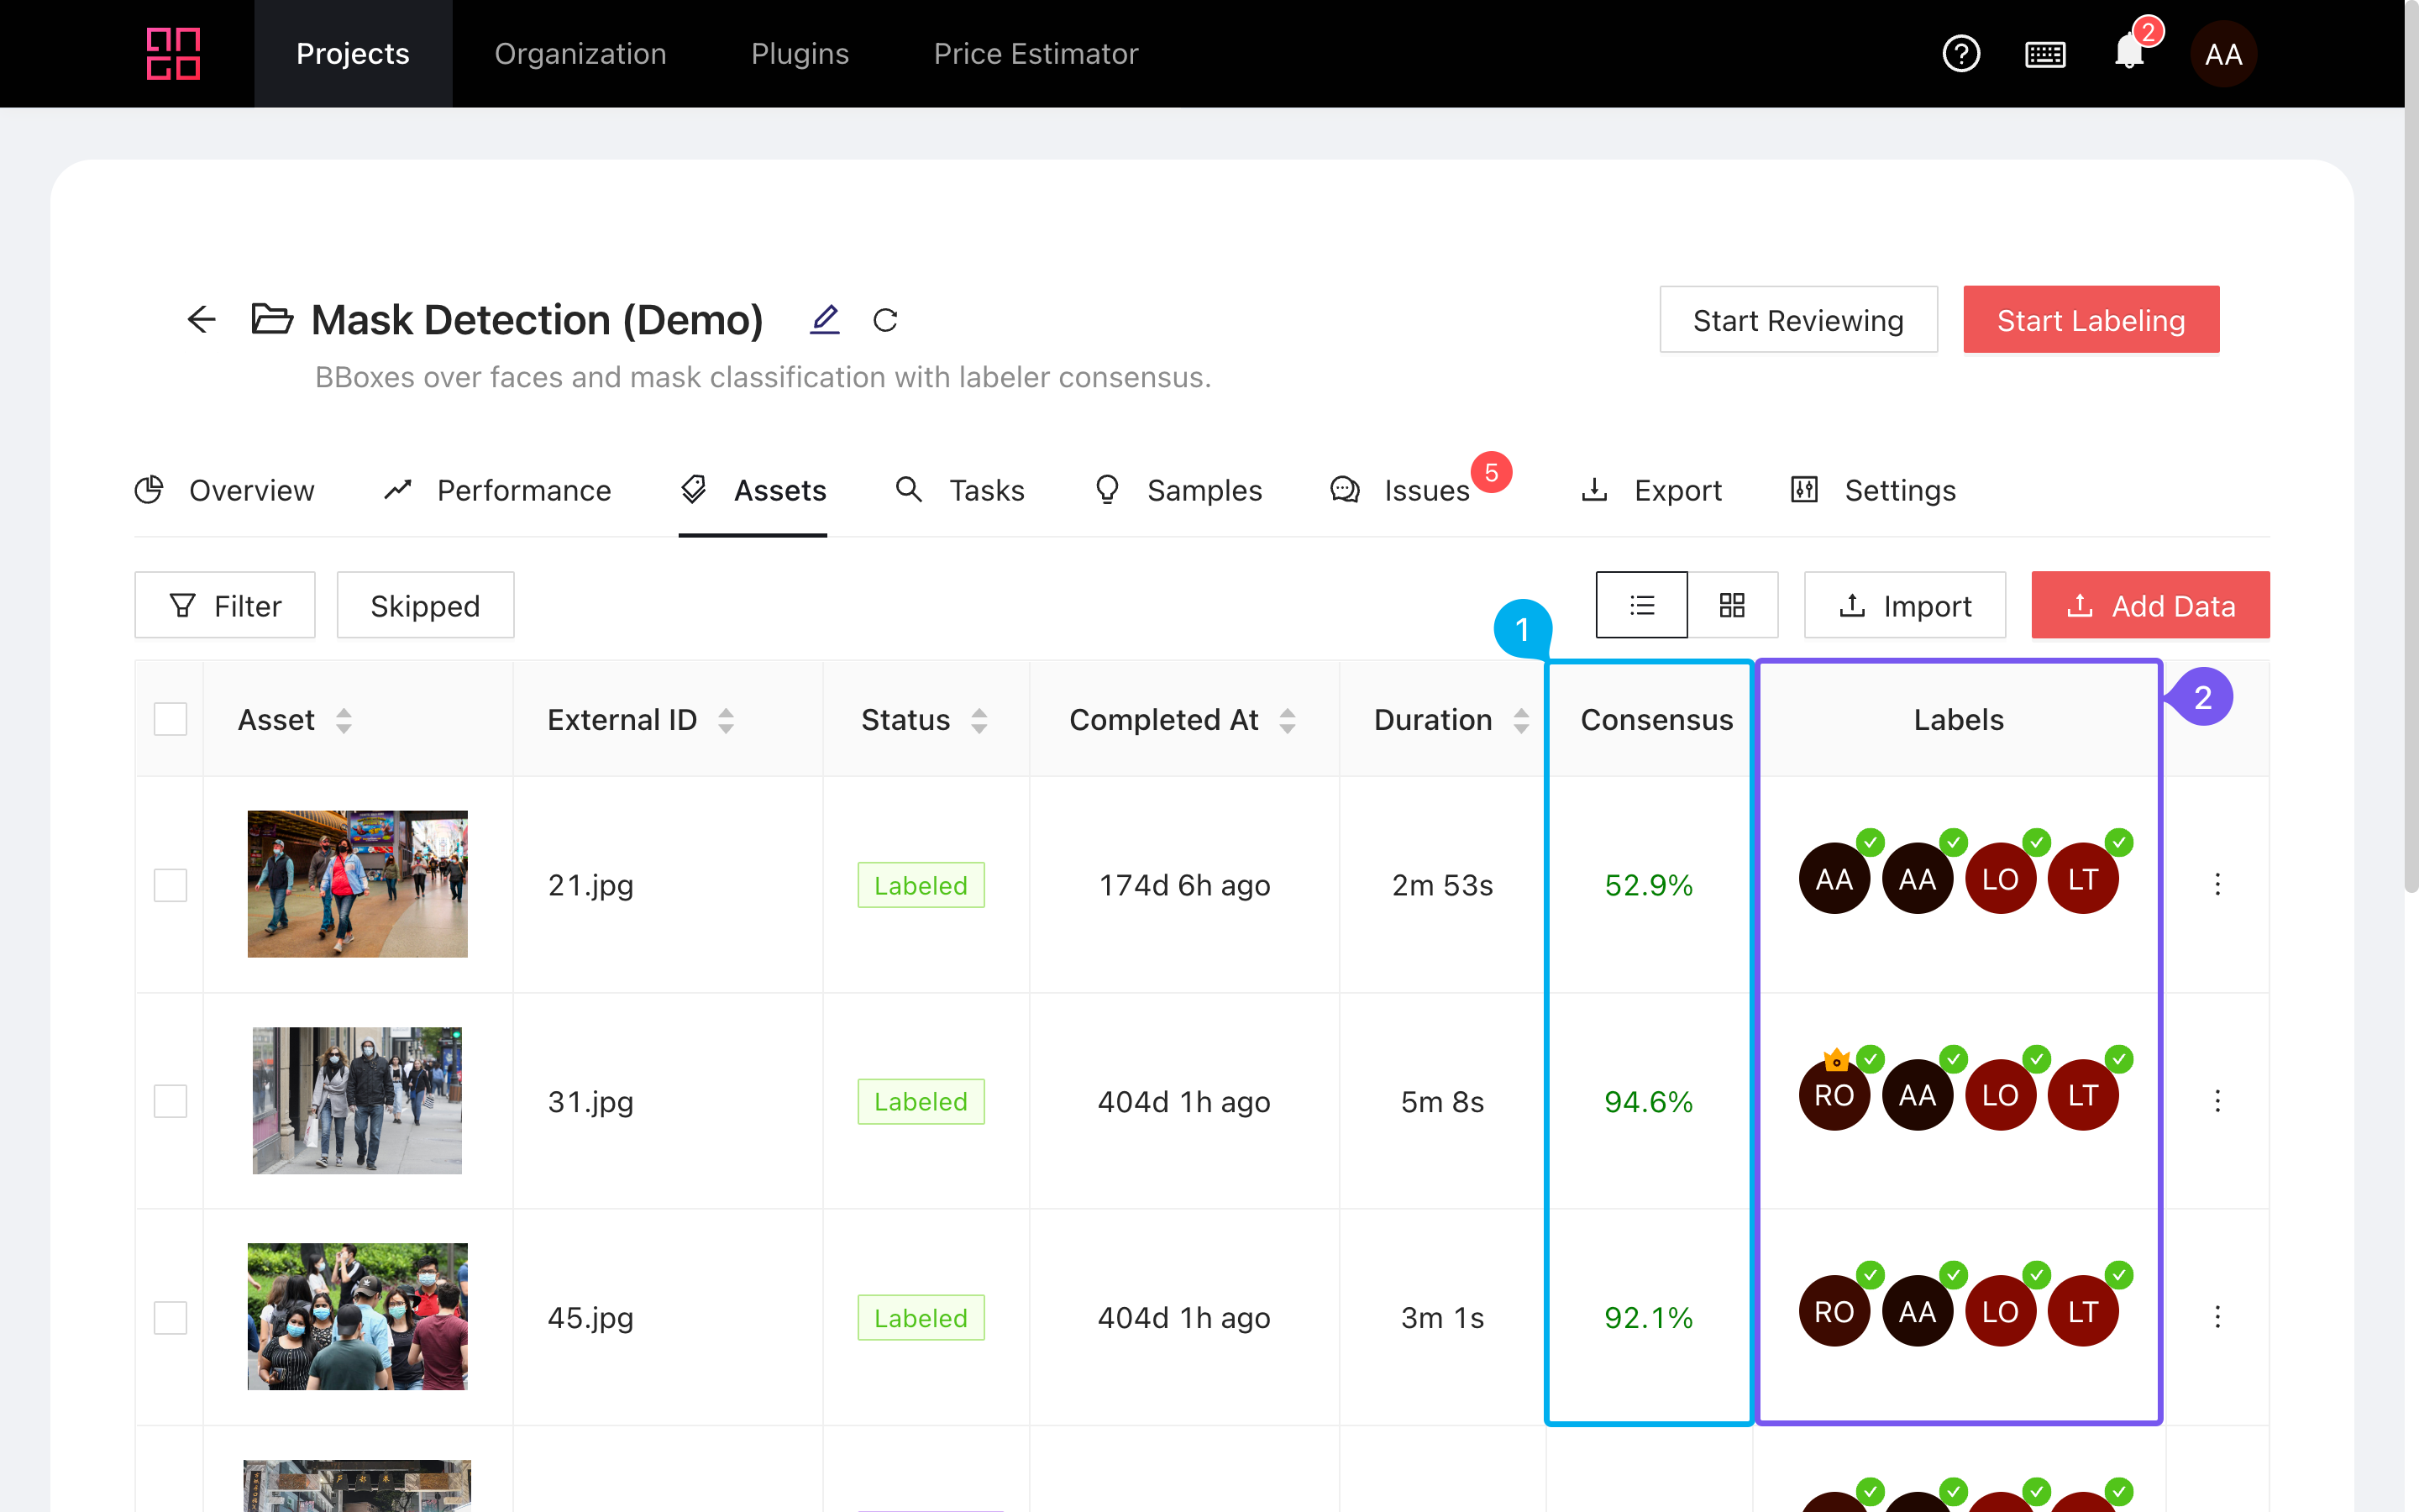Click the Import button
This screenshot has height=1512, width=2419.
point(1904,605)
